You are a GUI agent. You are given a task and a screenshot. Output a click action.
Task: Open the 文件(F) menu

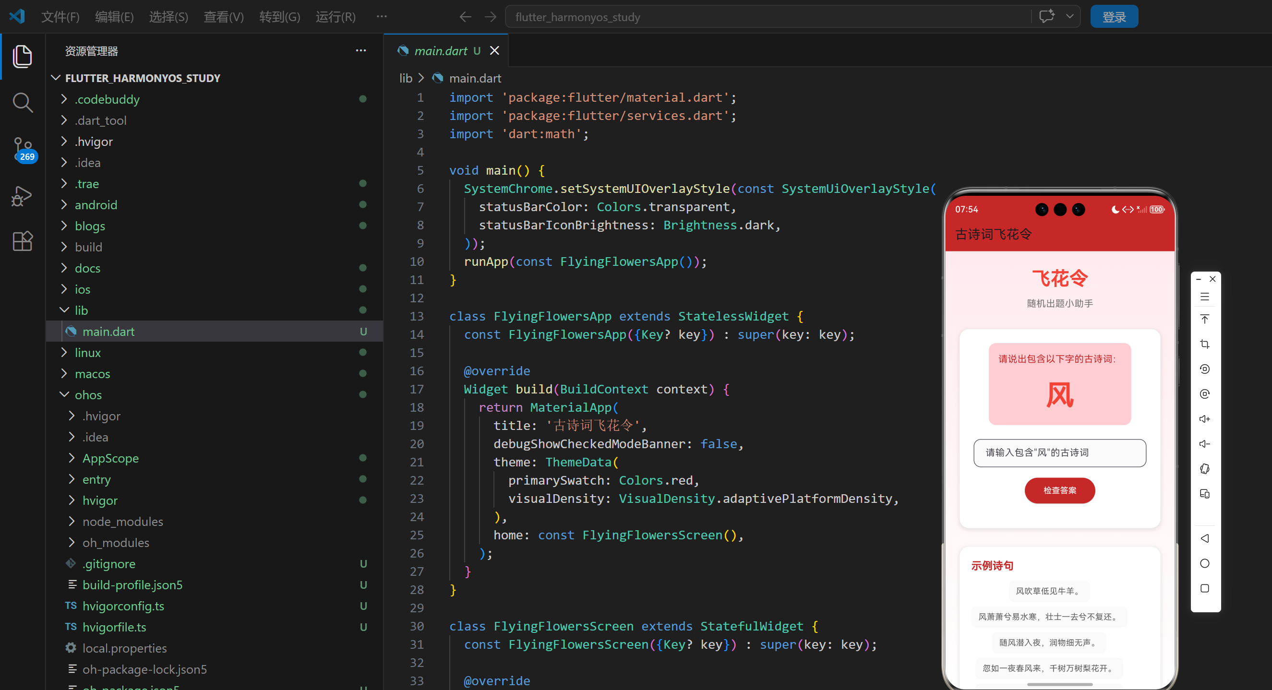pos(60,17)
